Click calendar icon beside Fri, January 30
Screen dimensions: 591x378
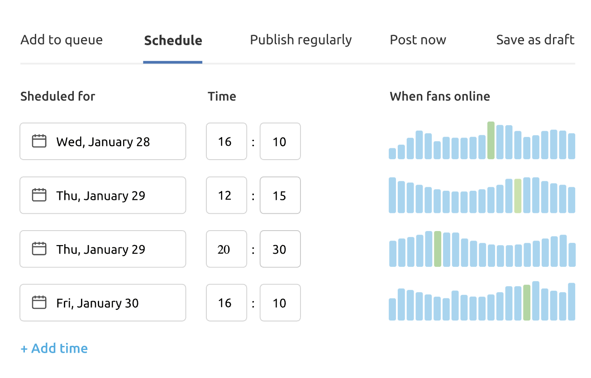(39, 303)
